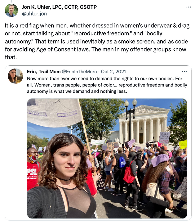Image resolution: width=195 pixels, height=224 pixels.
Task: Open the Oct 2, 2021 timestamp link
Action: coord(113,71)
